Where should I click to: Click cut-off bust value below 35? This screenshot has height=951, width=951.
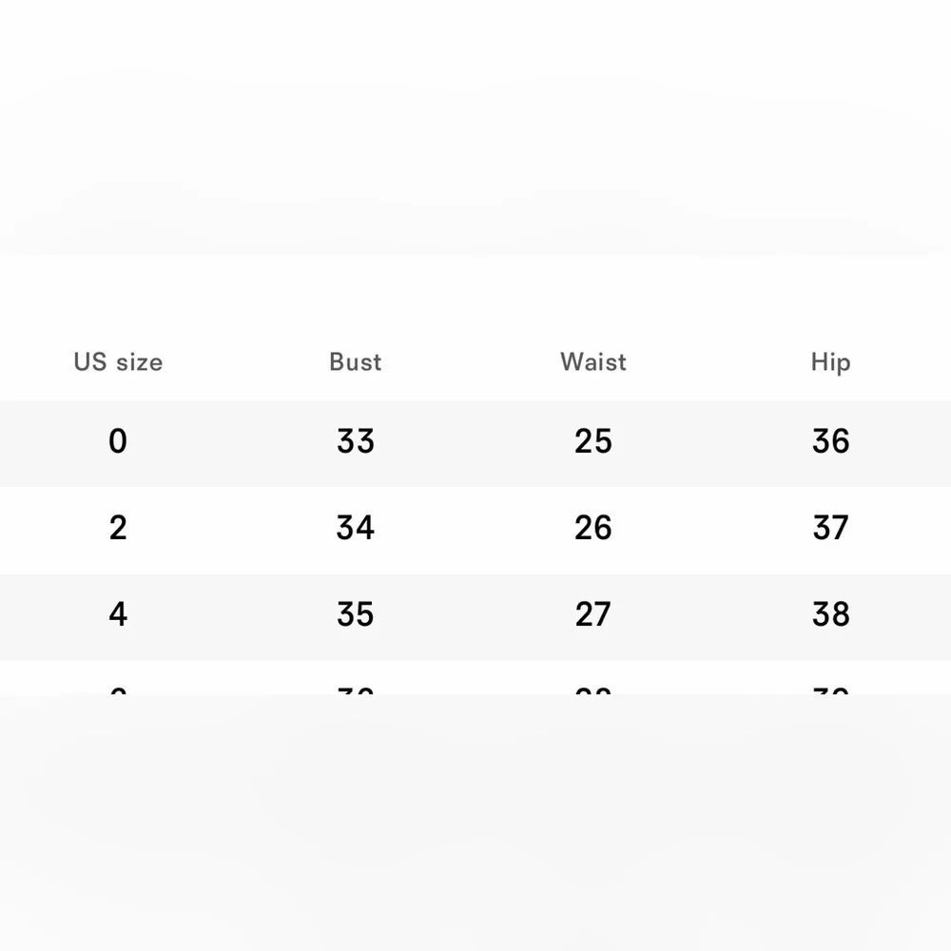pos(356,690)
